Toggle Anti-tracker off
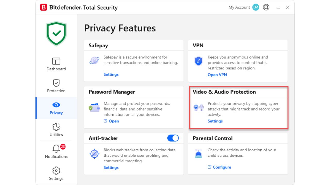330x185 pixels. click(173, 138)
